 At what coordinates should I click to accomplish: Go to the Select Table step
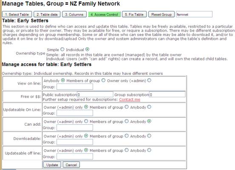click(x=17, y=14)
